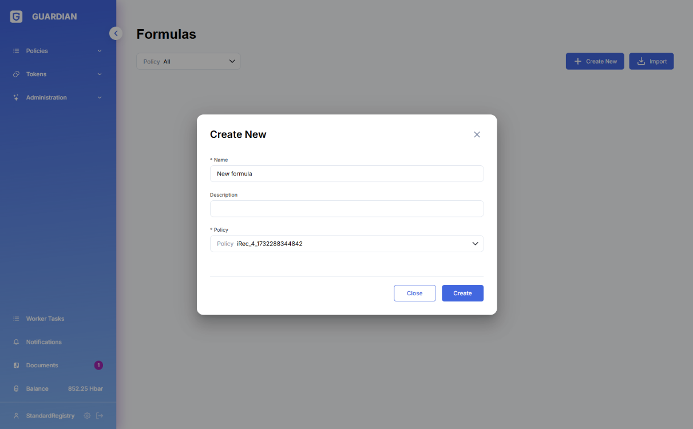Click the settings gear next to StandardRegistry
This screenshot has height=429, width=693.
point(87,416)
